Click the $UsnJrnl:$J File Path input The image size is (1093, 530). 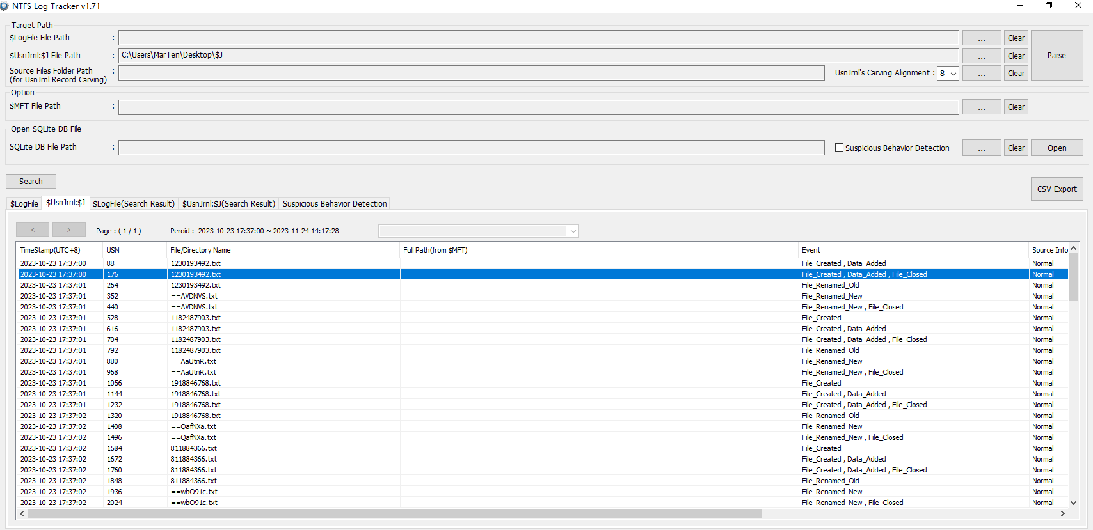[538, 56]
